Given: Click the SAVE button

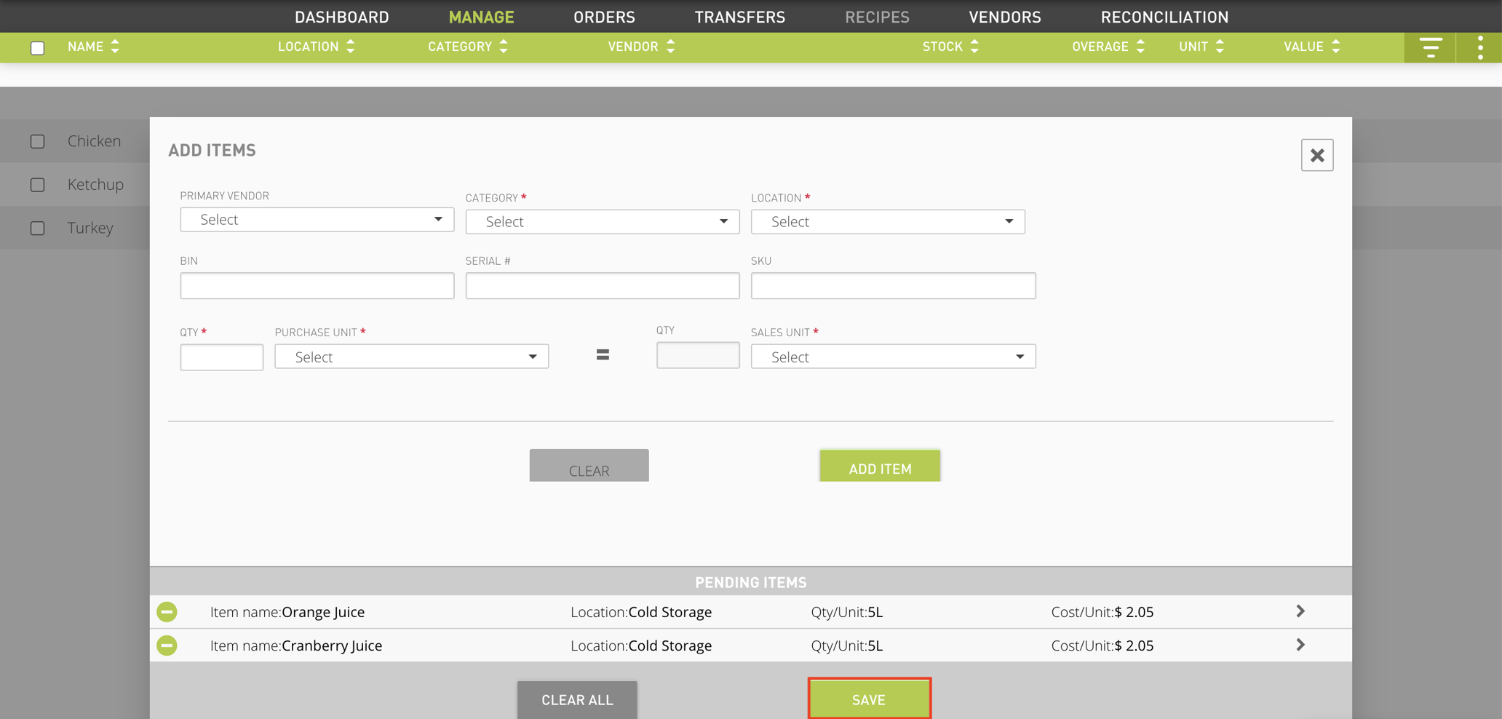Looking at the screenshot, I should point(869,699).
